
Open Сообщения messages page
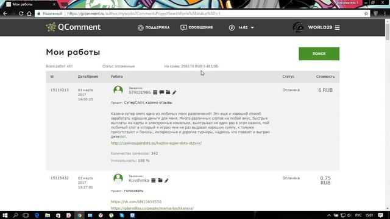[x=196, y=27]
